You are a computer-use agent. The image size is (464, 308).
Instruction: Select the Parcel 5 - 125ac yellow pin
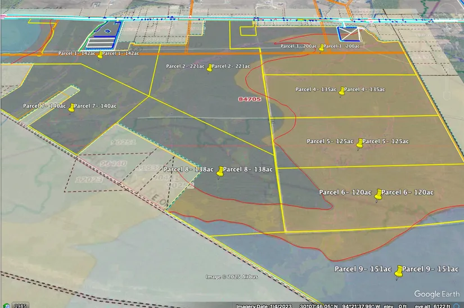pos(359,143)
